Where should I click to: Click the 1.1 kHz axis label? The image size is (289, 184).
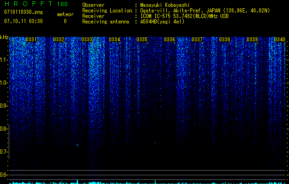4,60
